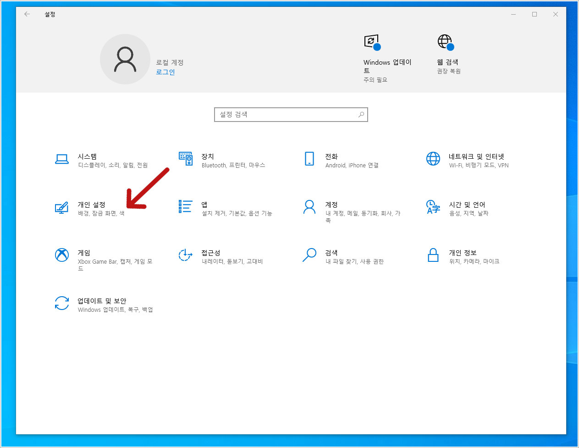579x448 pixels.
Task: Click 'Bluetooth, 프린터, 마우스' description
Action: pos(233,165)
